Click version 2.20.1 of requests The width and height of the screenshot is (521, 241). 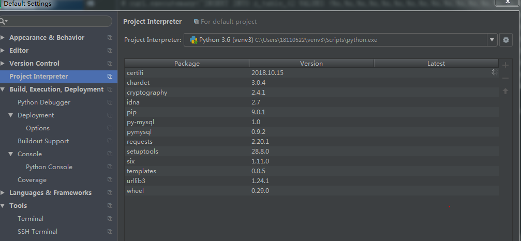pos(260,141)
